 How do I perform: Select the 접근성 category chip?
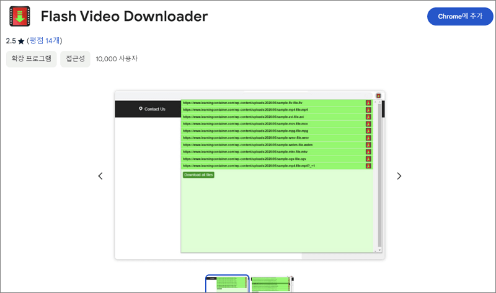pyautogui.click(x=75, y=59)
